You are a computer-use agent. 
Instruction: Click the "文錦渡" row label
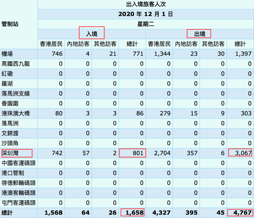tap(10, 133)
